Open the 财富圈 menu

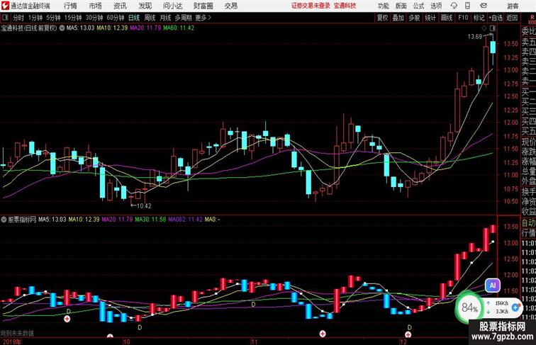[x=203, y=6]
